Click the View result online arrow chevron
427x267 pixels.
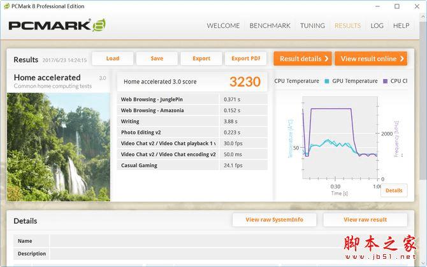[x=402, y=59]
